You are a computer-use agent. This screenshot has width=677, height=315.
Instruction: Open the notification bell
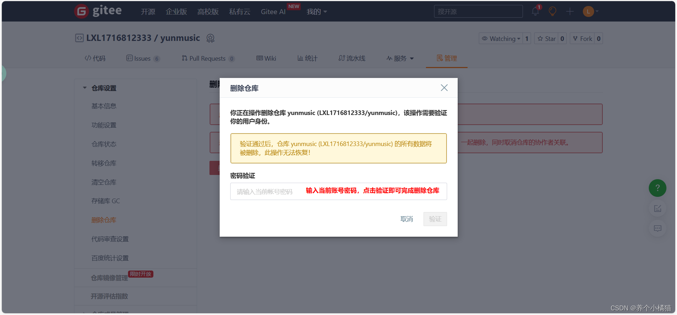(535, 12)
